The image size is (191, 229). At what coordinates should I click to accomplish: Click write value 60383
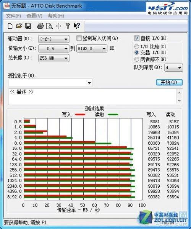tap(154, 143)
